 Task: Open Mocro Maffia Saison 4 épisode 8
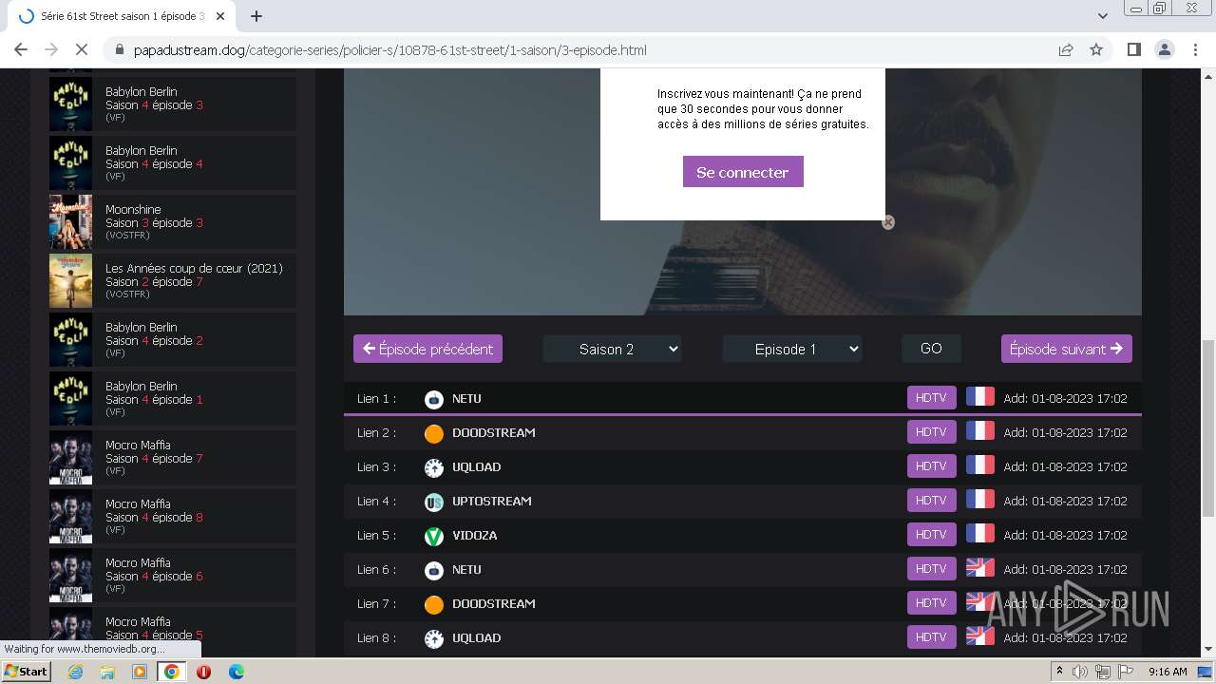tap(173, 517)
